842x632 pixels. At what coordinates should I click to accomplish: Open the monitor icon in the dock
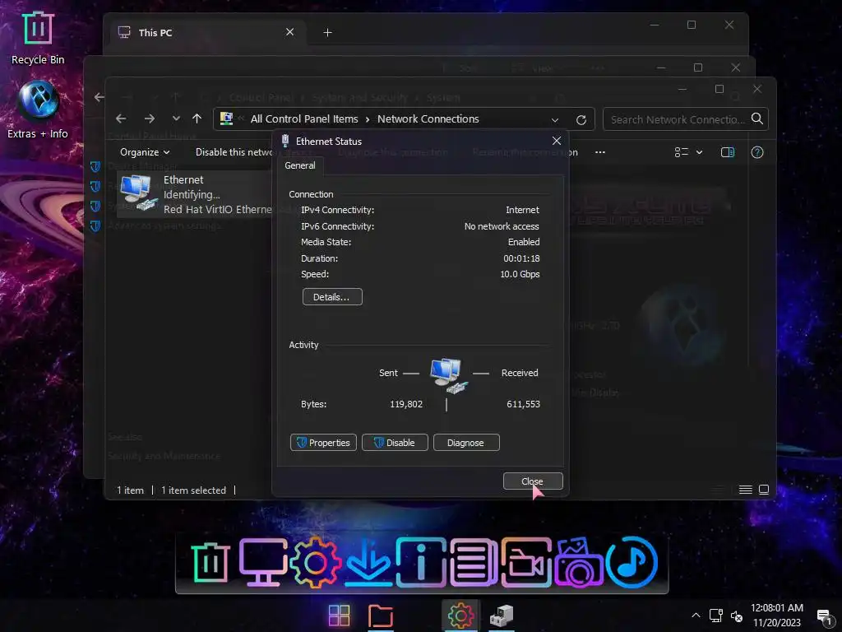[262, 563]
